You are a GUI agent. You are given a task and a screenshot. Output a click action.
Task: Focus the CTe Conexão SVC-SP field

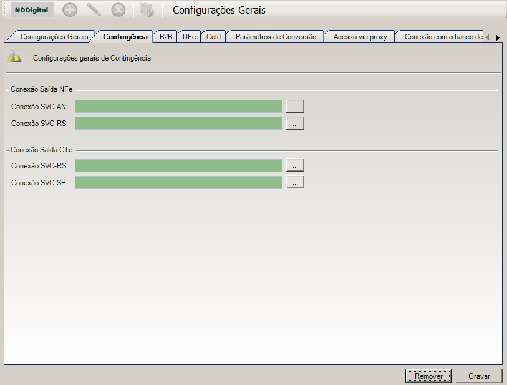pos(178,182)
